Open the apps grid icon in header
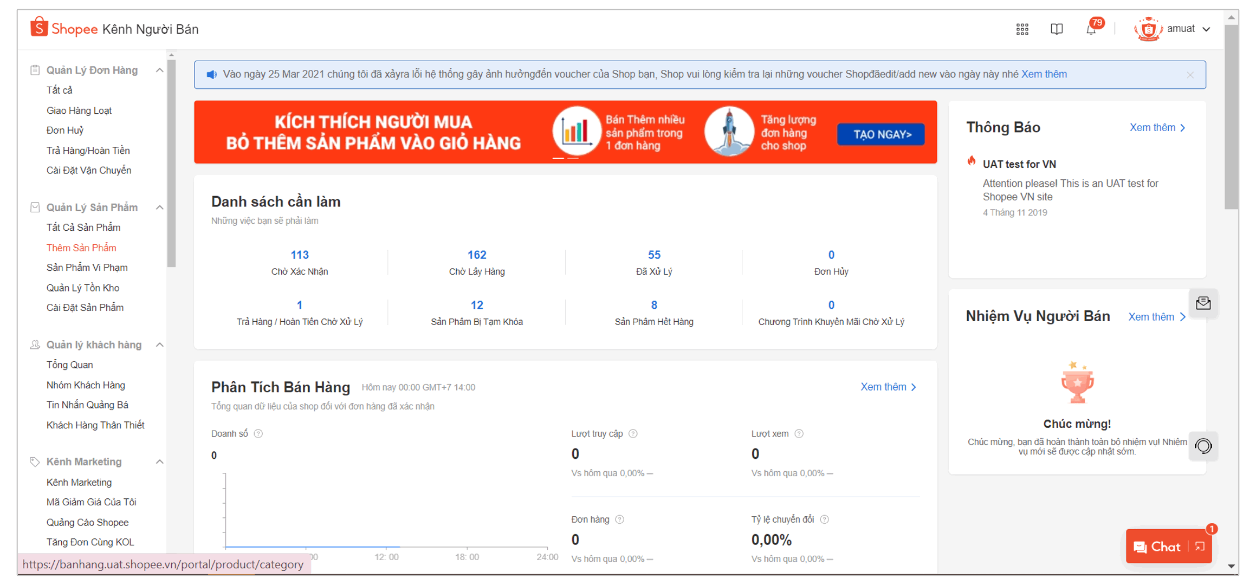The height and width of the screenshot is (585, 1256). pyautogui.click(x=1022, y=29)
